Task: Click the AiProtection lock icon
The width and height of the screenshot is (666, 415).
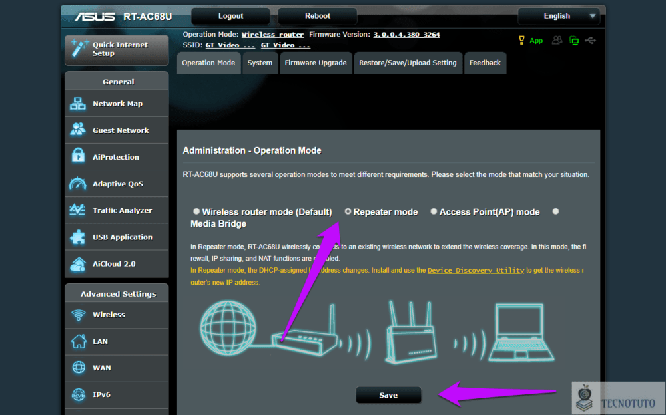Action: tap(78, 156)
